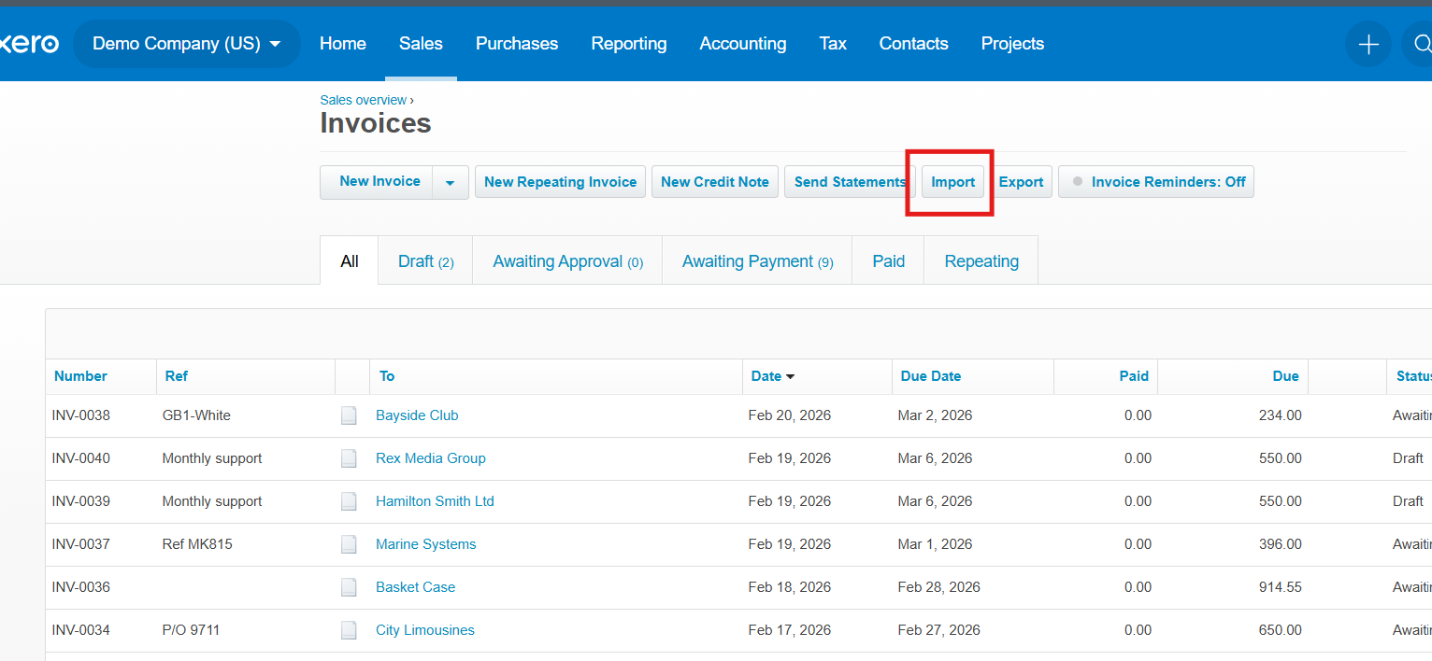Open the search magnifier icon
1432x661 pixels.
click(1421, 44)
